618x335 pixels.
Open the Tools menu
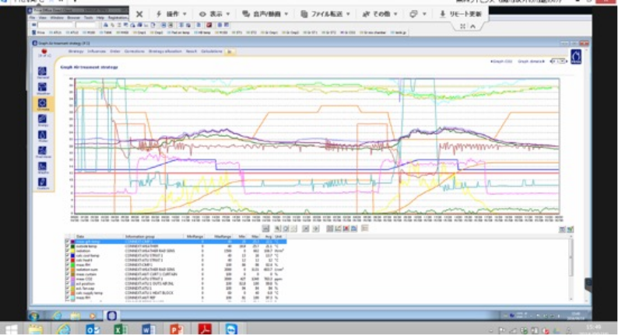click(88, 18)
